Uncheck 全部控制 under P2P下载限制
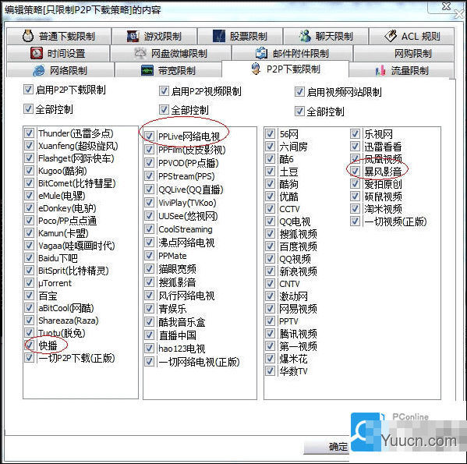Screen dimensions: 467x464 (x=28, y=108)
